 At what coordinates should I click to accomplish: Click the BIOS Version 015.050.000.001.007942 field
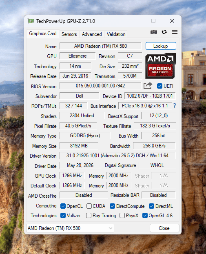tap(100, 86)
